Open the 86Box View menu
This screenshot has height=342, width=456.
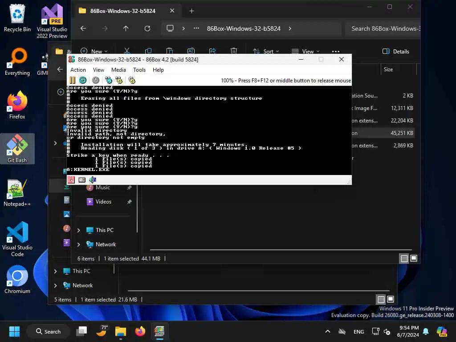click(x=98, y=70)
